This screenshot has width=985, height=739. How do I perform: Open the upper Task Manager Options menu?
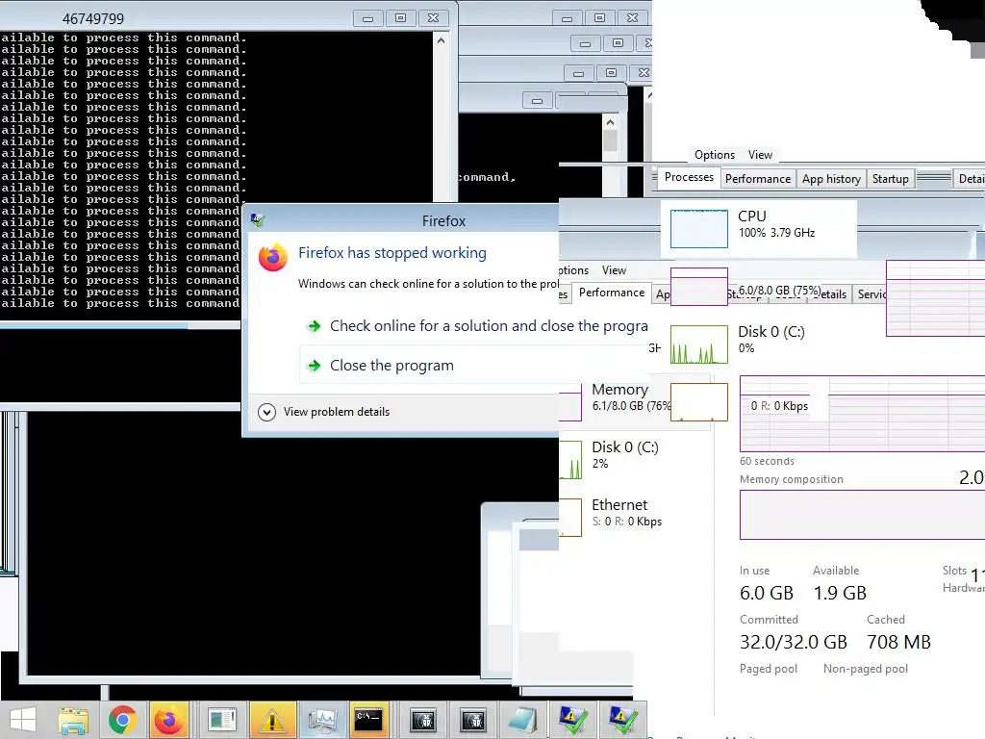(x=715, y=155)
